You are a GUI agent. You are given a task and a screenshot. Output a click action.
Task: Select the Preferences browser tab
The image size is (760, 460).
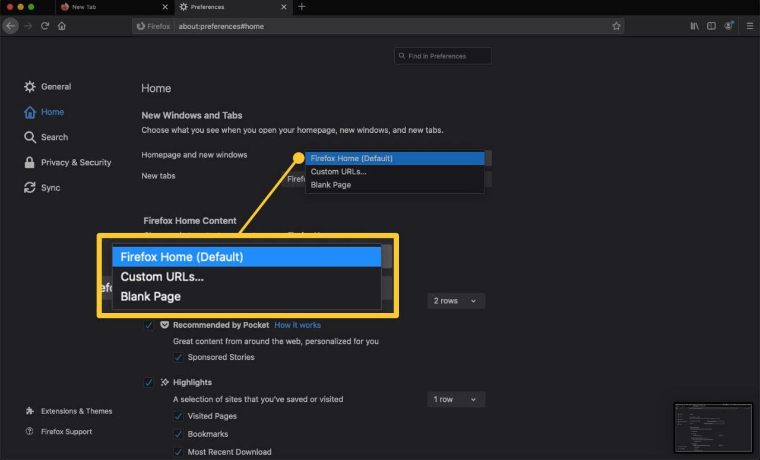(233, 7)
